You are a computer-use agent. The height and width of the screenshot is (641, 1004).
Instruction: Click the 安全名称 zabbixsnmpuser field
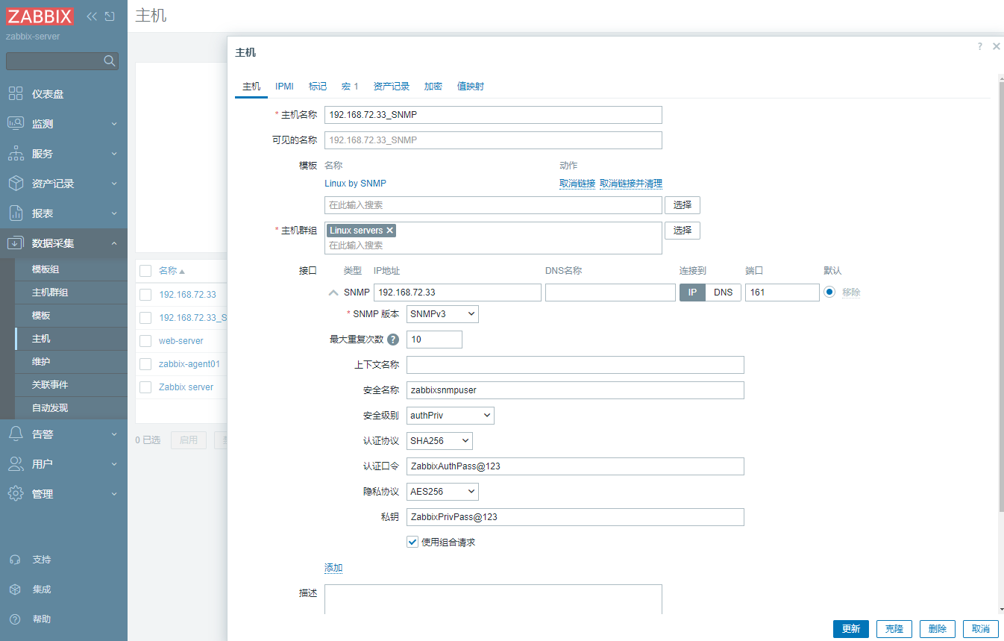[575, 390]
